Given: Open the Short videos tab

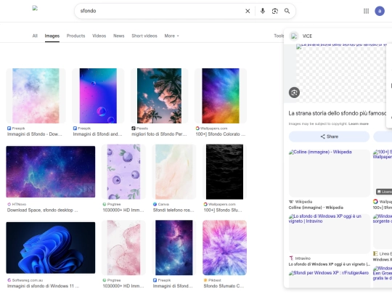Looking at the screenshot, I should point(144,36).
